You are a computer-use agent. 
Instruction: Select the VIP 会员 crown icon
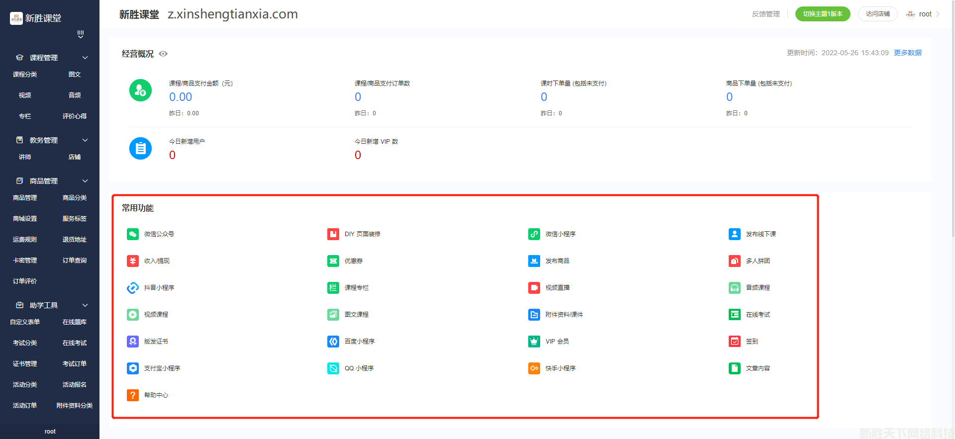click(534, 342)
